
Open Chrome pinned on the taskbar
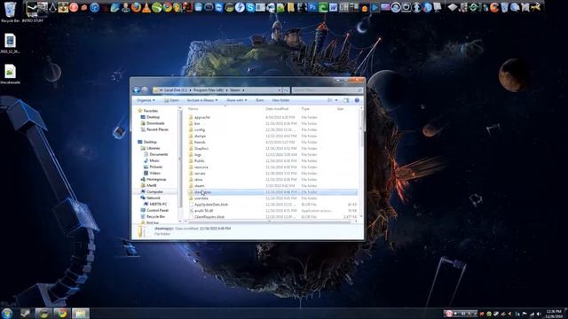[61, 313]
